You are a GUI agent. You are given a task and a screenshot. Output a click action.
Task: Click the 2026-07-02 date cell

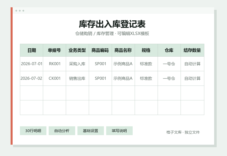32,79
